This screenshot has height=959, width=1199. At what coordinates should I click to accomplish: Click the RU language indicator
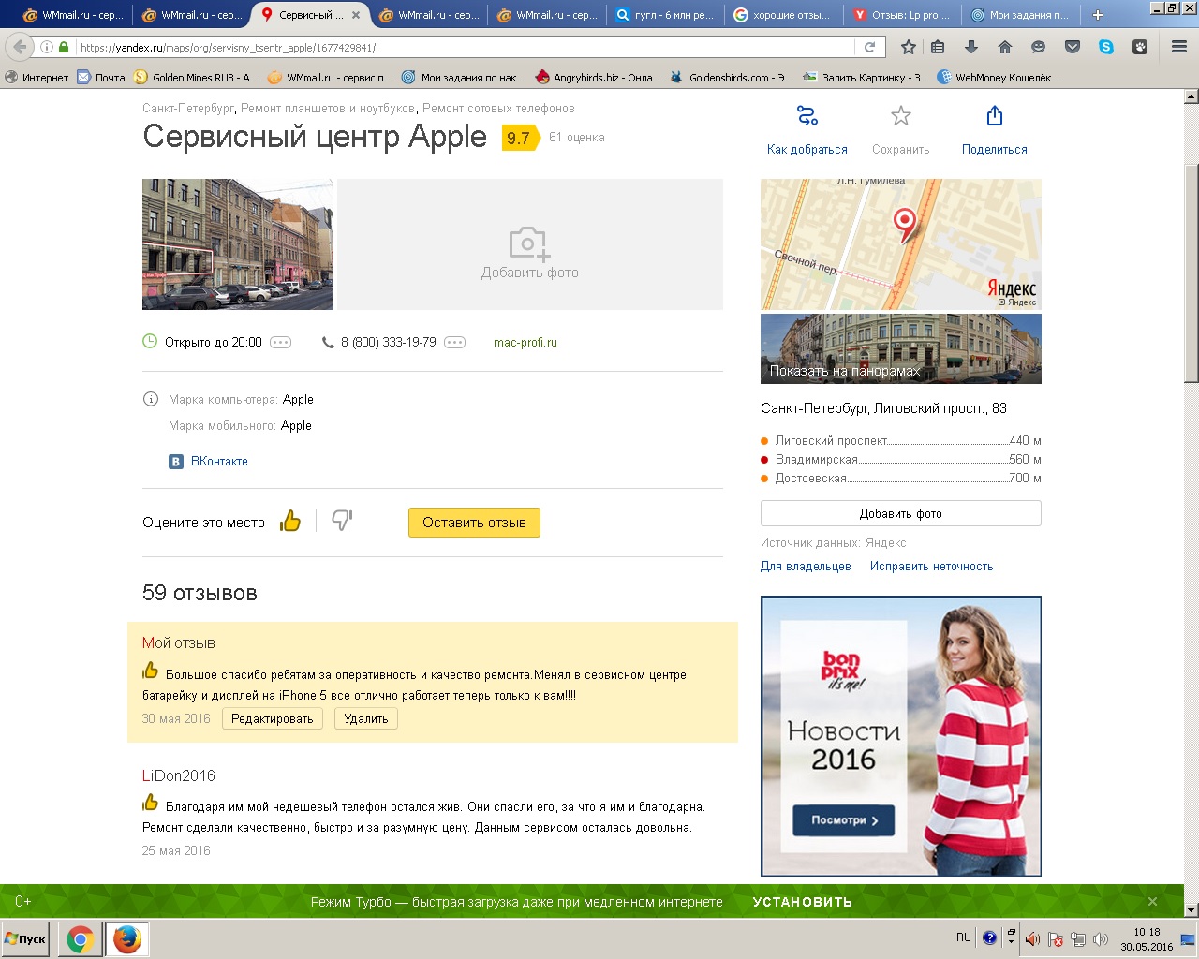pyautogui.click(x=964, y=937)
